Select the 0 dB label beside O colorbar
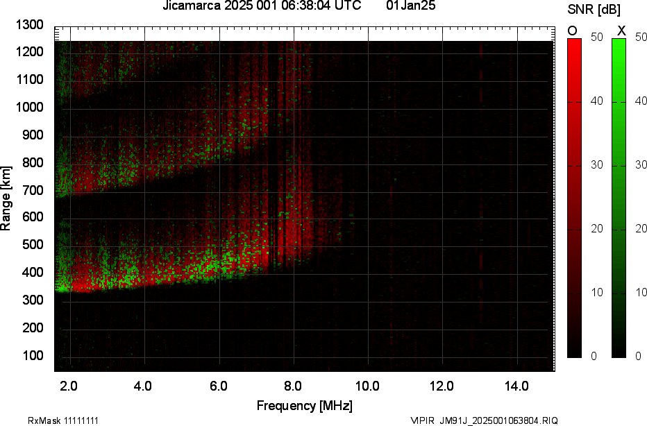Viewport: 647px width, 426px height. (x=594, y=356)
